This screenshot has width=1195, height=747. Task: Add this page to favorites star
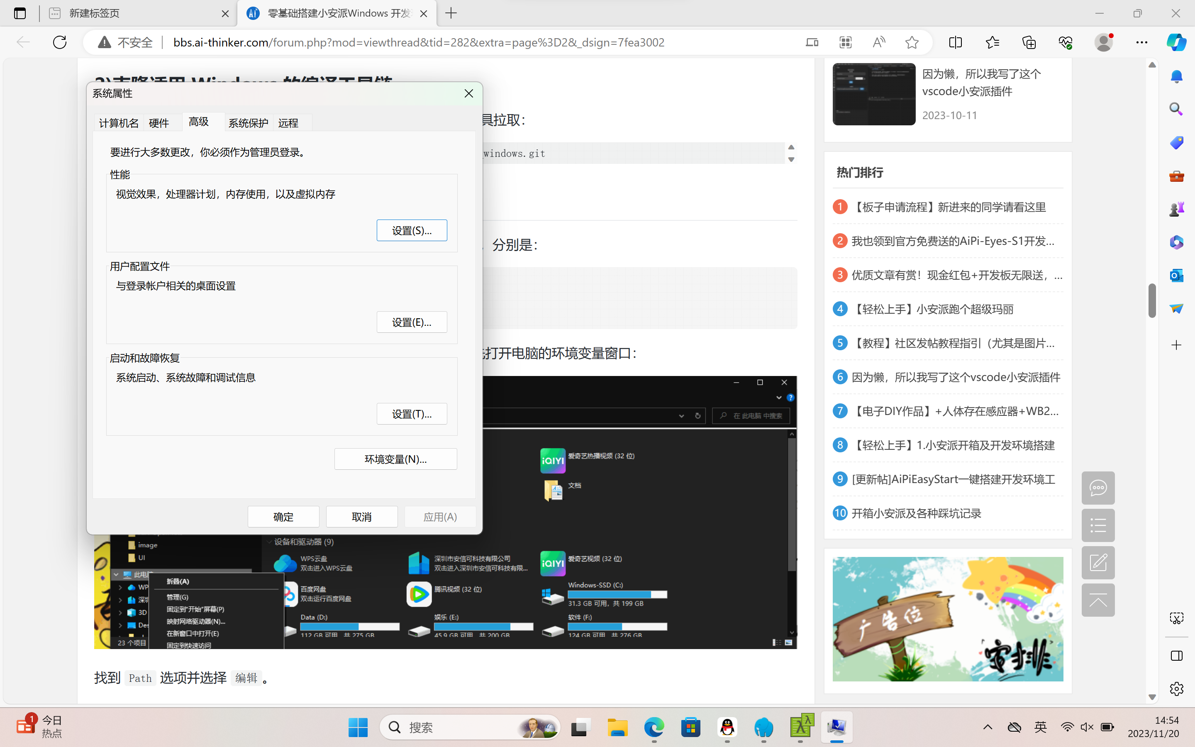pyautogui.click(x=912, y=42)
